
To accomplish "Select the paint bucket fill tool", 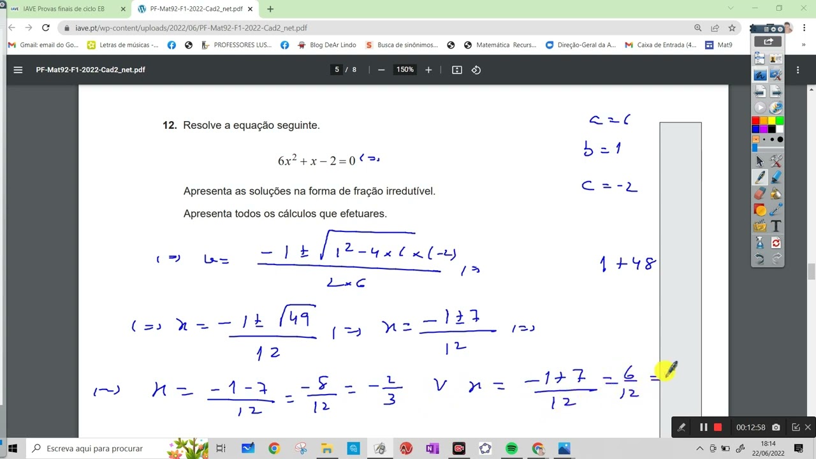I will 776,194.
